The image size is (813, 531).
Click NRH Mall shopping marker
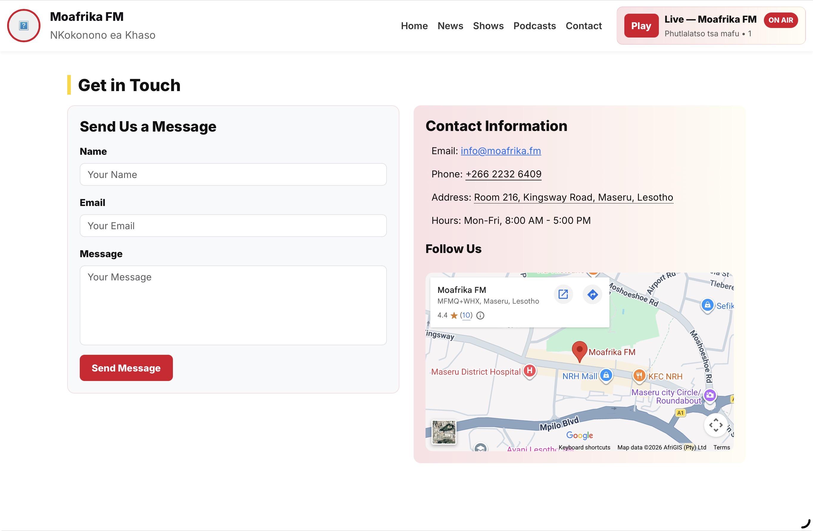pyautogui.click(x=606, y=375)
